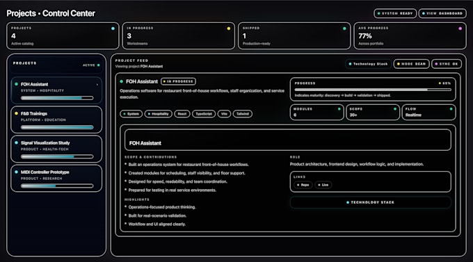Click the magenta dot in Avg Progress card

coord(460,28)
